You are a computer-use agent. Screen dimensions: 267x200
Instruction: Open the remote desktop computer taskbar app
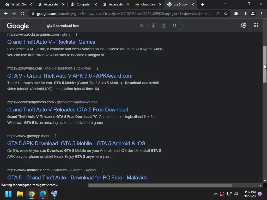click(x=54, y=194)
